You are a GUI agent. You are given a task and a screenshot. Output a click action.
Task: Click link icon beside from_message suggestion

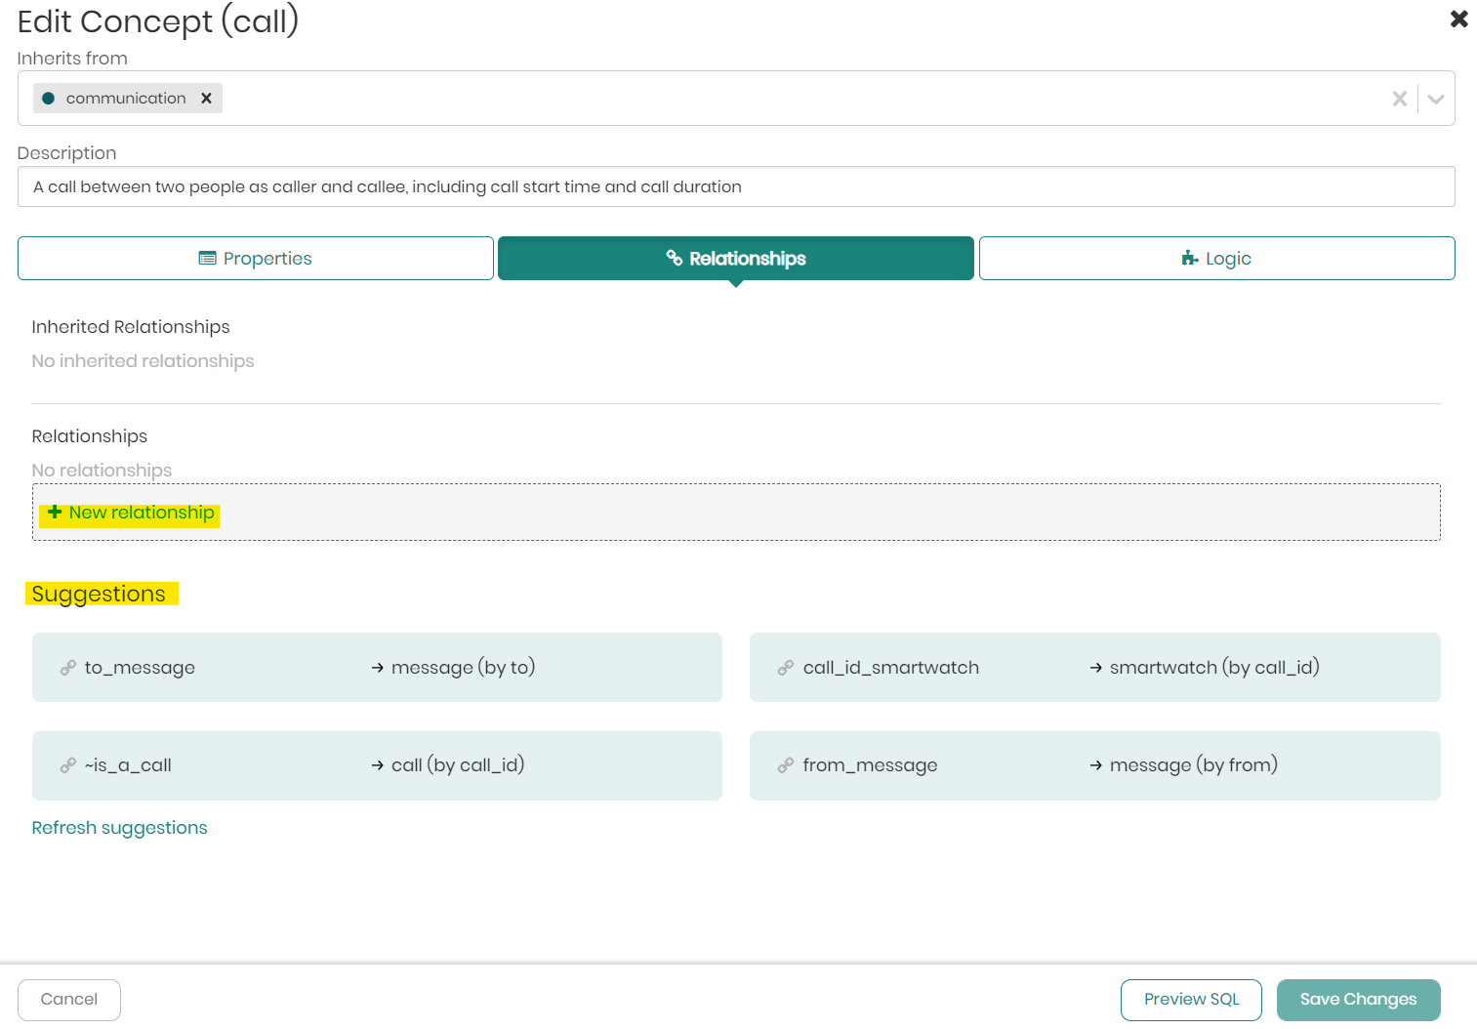point(786,766)
